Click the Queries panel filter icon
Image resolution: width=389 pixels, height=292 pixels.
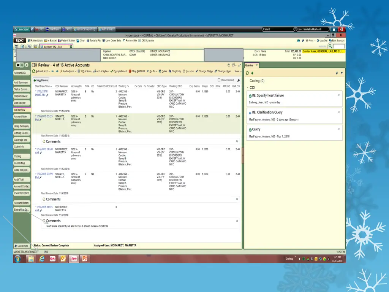(342, 73)
